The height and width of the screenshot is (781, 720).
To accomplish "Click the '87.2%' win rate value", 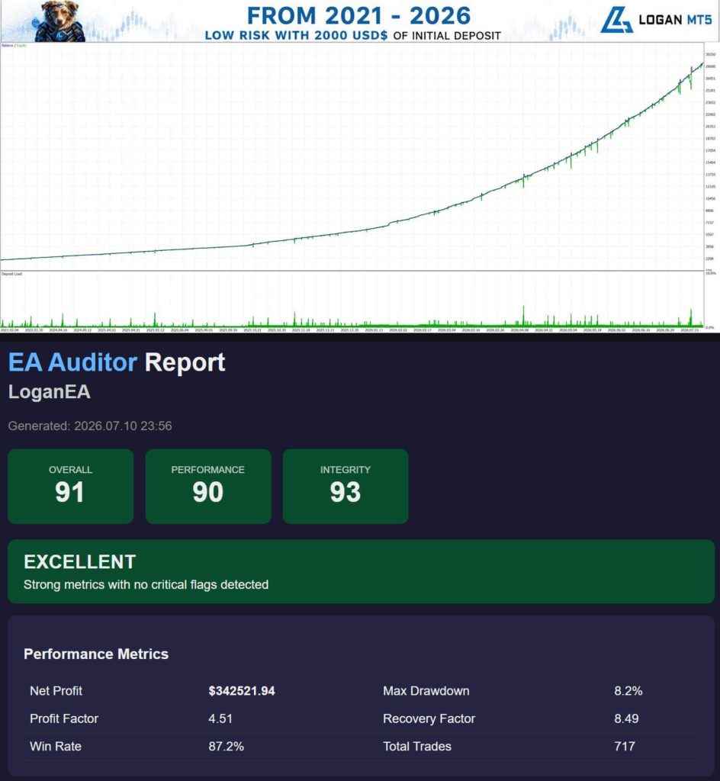I will click(x=226, y=746).
